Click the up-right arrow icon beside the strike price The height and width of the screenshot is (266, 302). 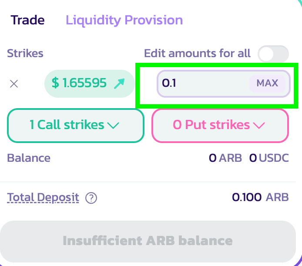(x=119, y=83)
